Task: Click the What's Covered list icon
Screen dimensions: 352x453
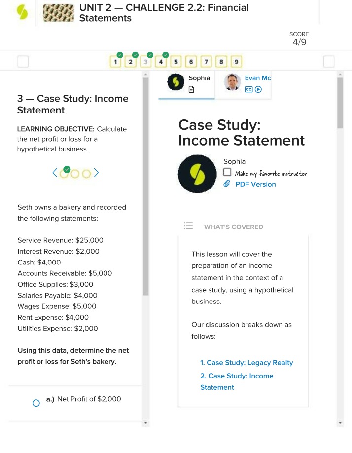Action: pos(188,226)
